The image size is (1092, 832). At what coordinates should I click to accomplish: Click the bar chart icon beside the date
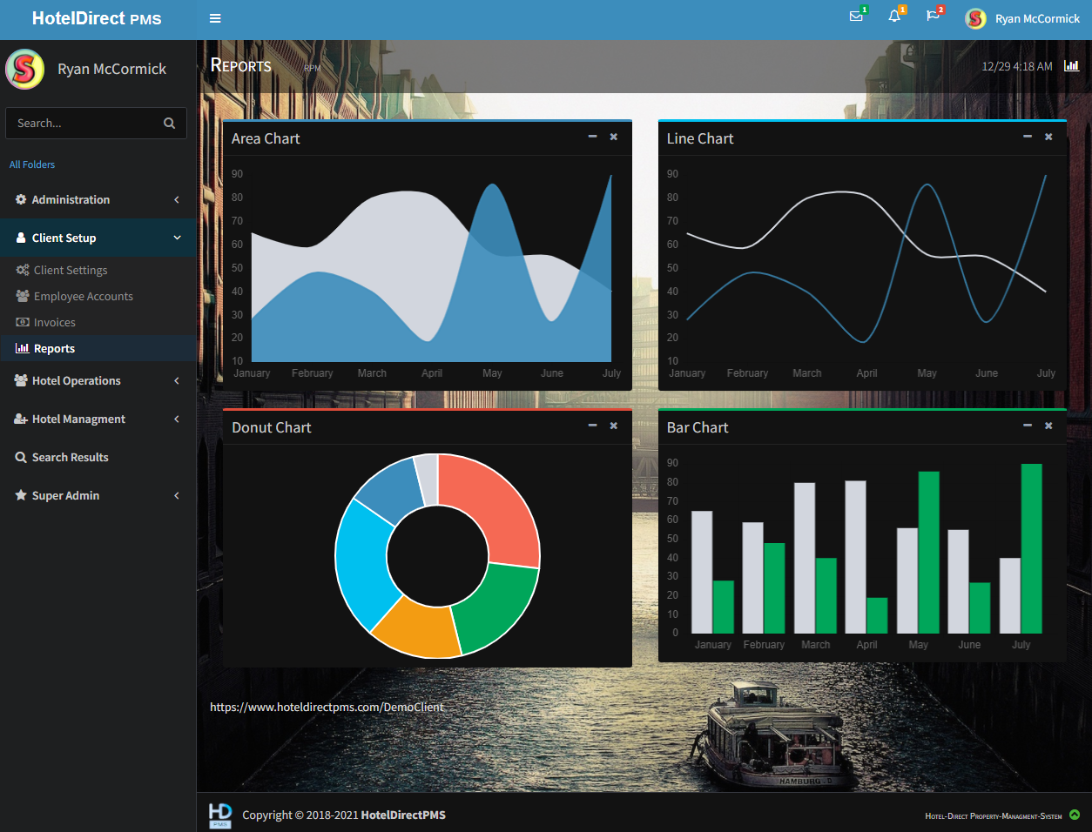pos(1072,66)
